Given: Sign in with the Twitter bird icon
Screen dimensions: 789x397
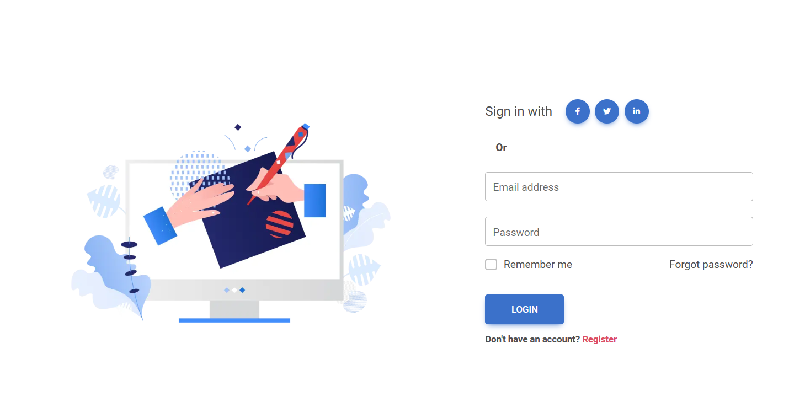Looking at the screenshot, I should click(607, 111).
